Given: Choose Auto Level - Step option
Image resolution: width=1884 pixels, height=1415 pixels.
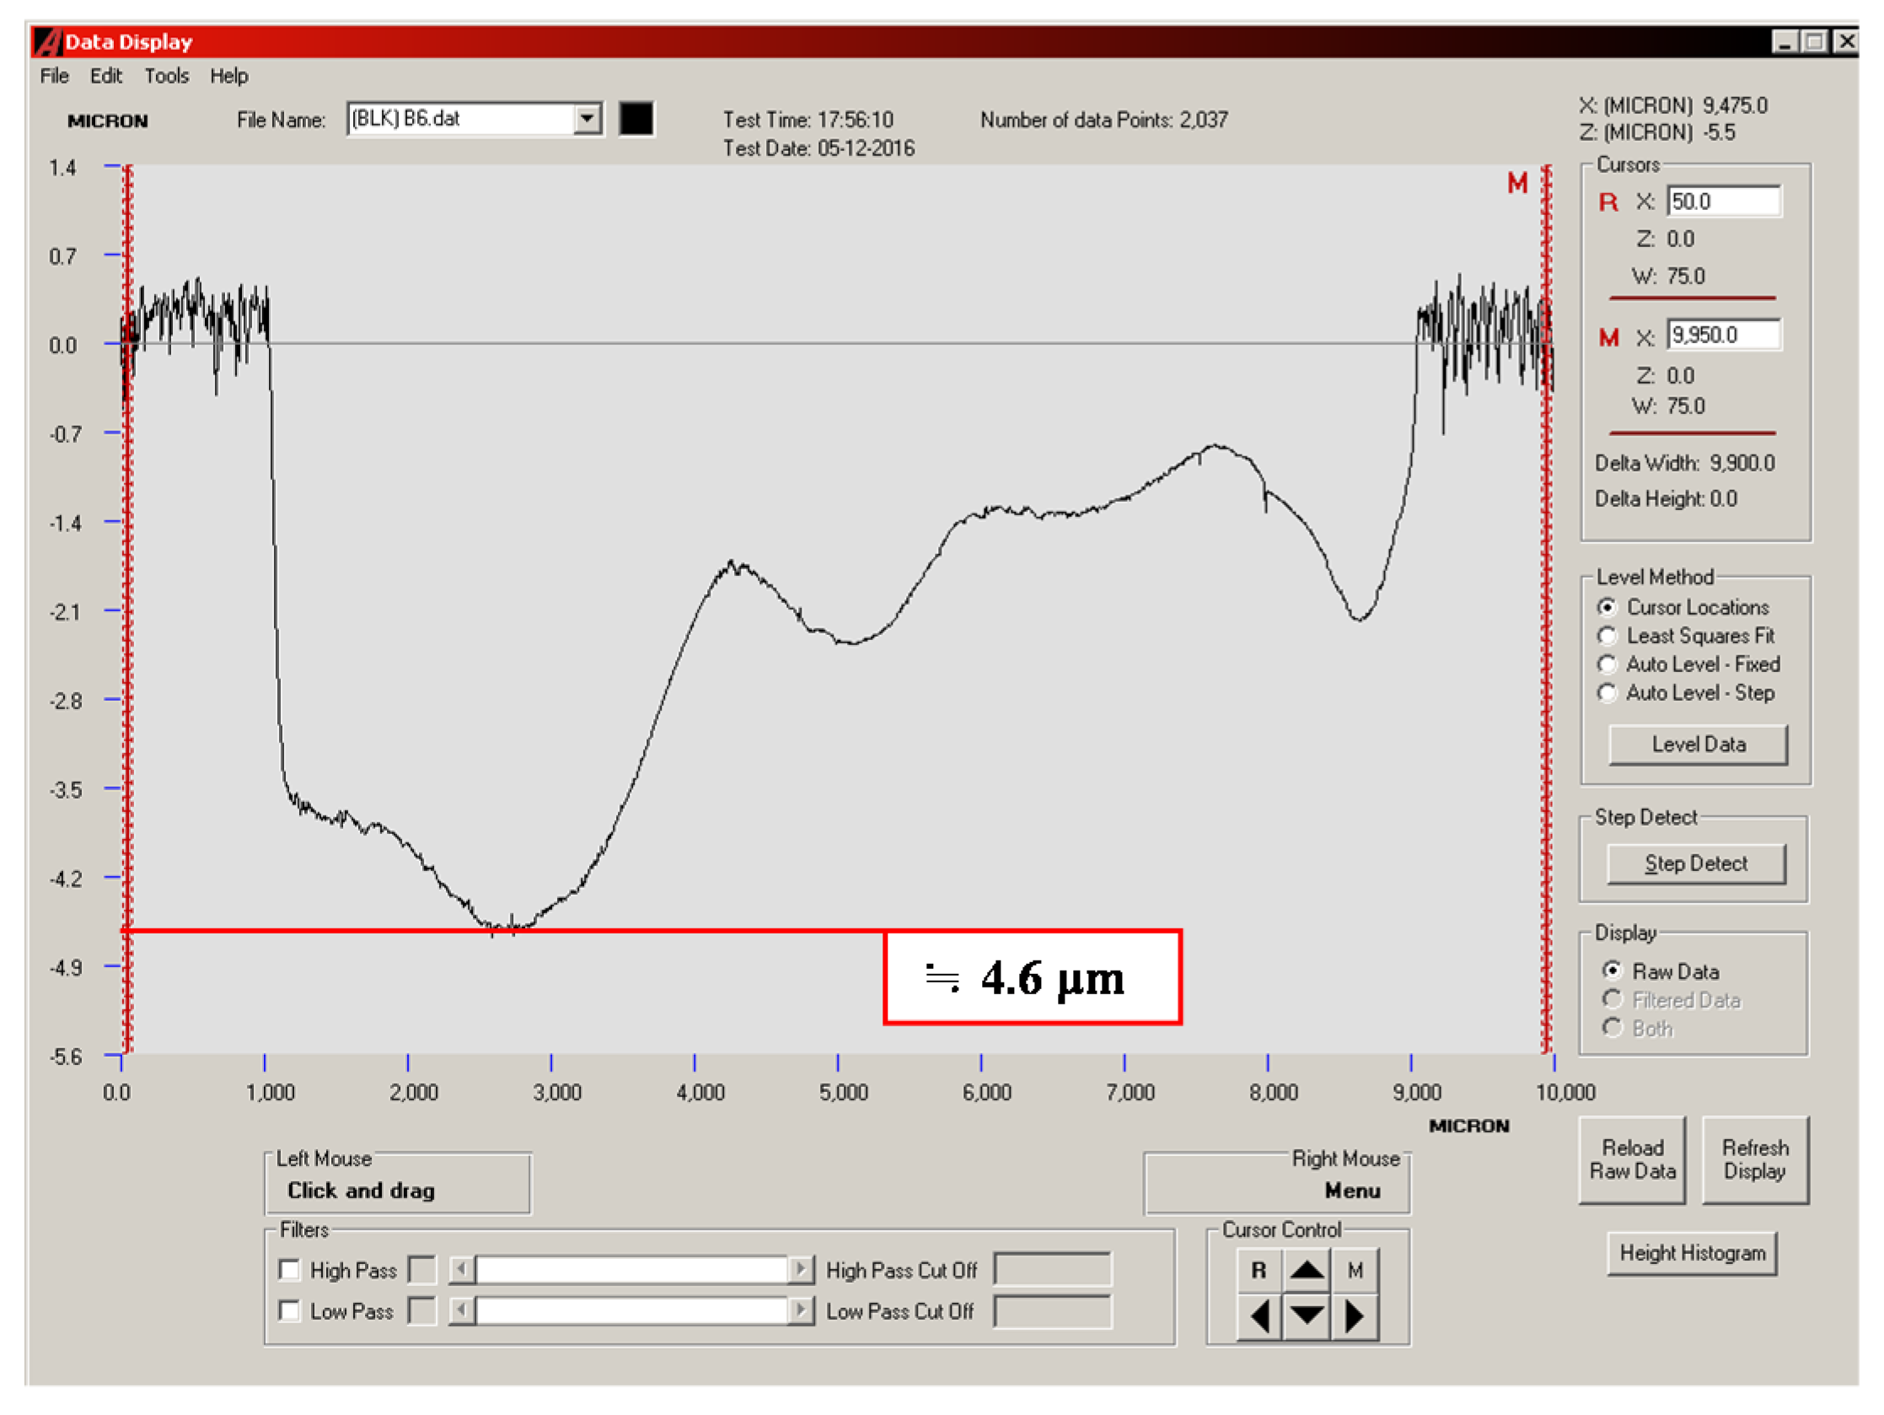Looking at the screenshot, I should point(1608,693).
